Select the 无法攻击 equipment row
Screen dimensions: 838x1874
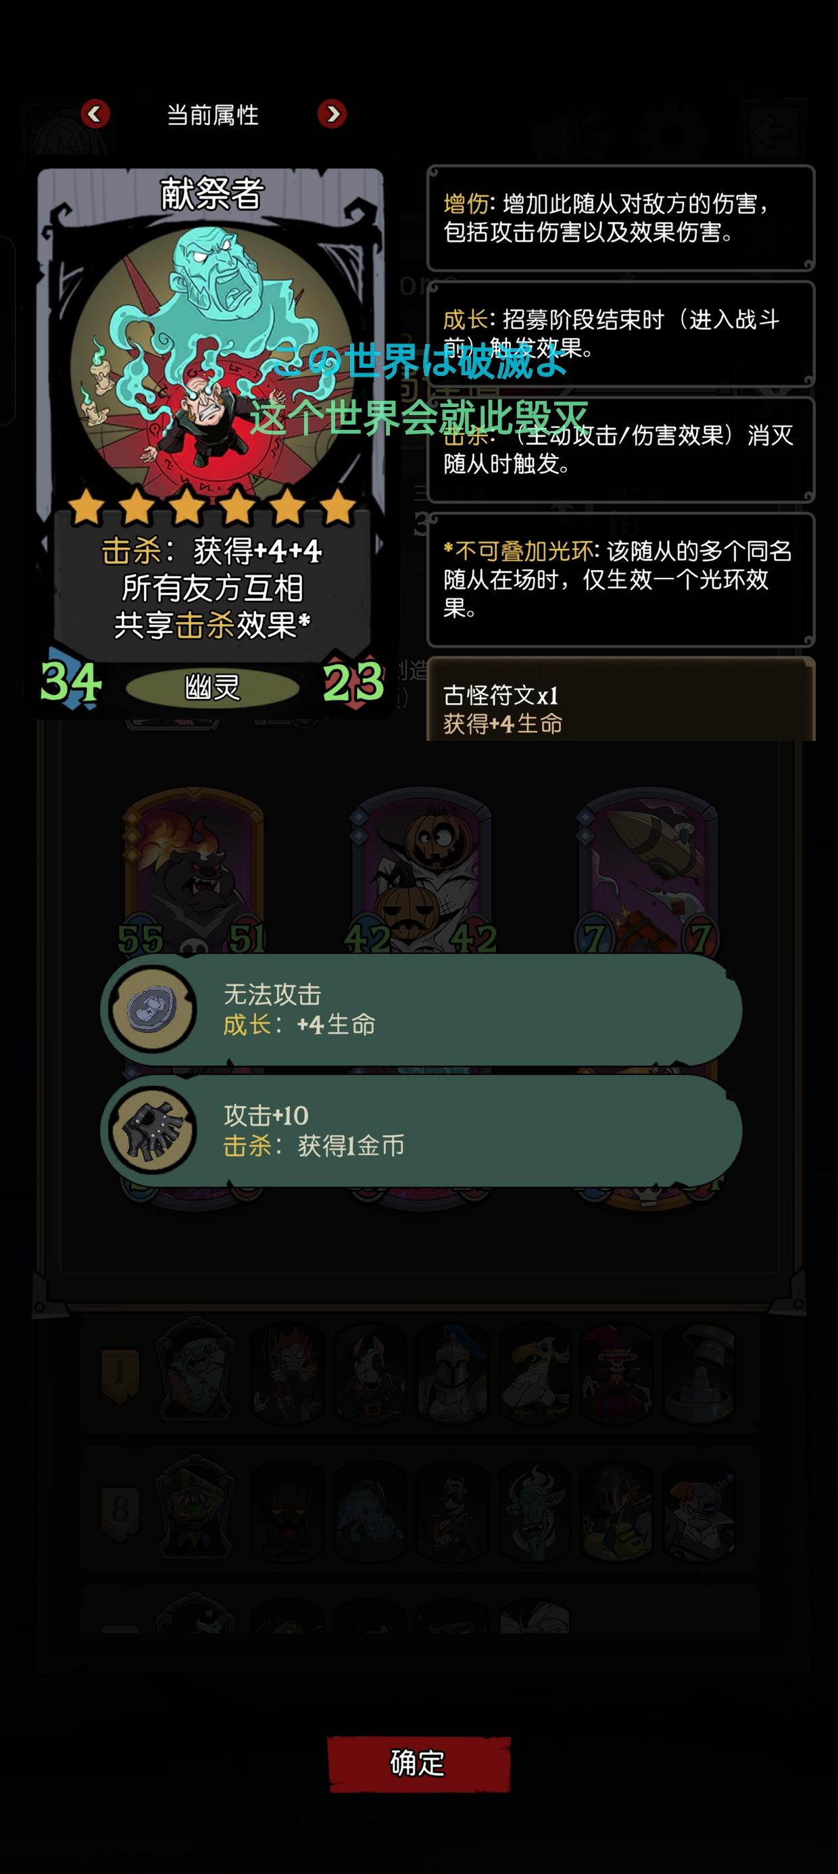tap(420, 1010)
